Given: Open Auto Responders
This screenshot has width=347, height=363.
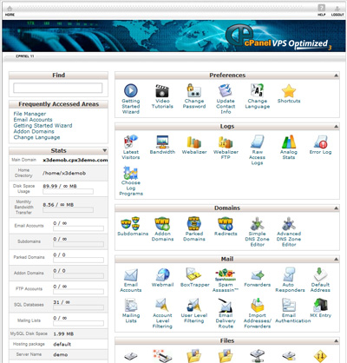Looking at the screenshot, I should (289, 274).
